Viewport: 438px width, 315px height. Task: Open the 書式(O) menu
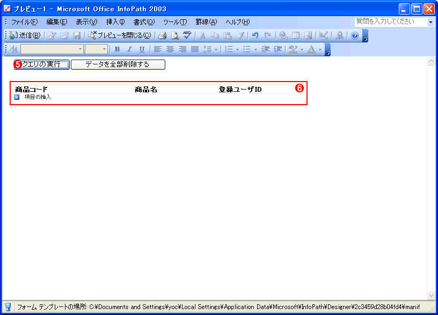pyautogui.click(x=144, y=22)
